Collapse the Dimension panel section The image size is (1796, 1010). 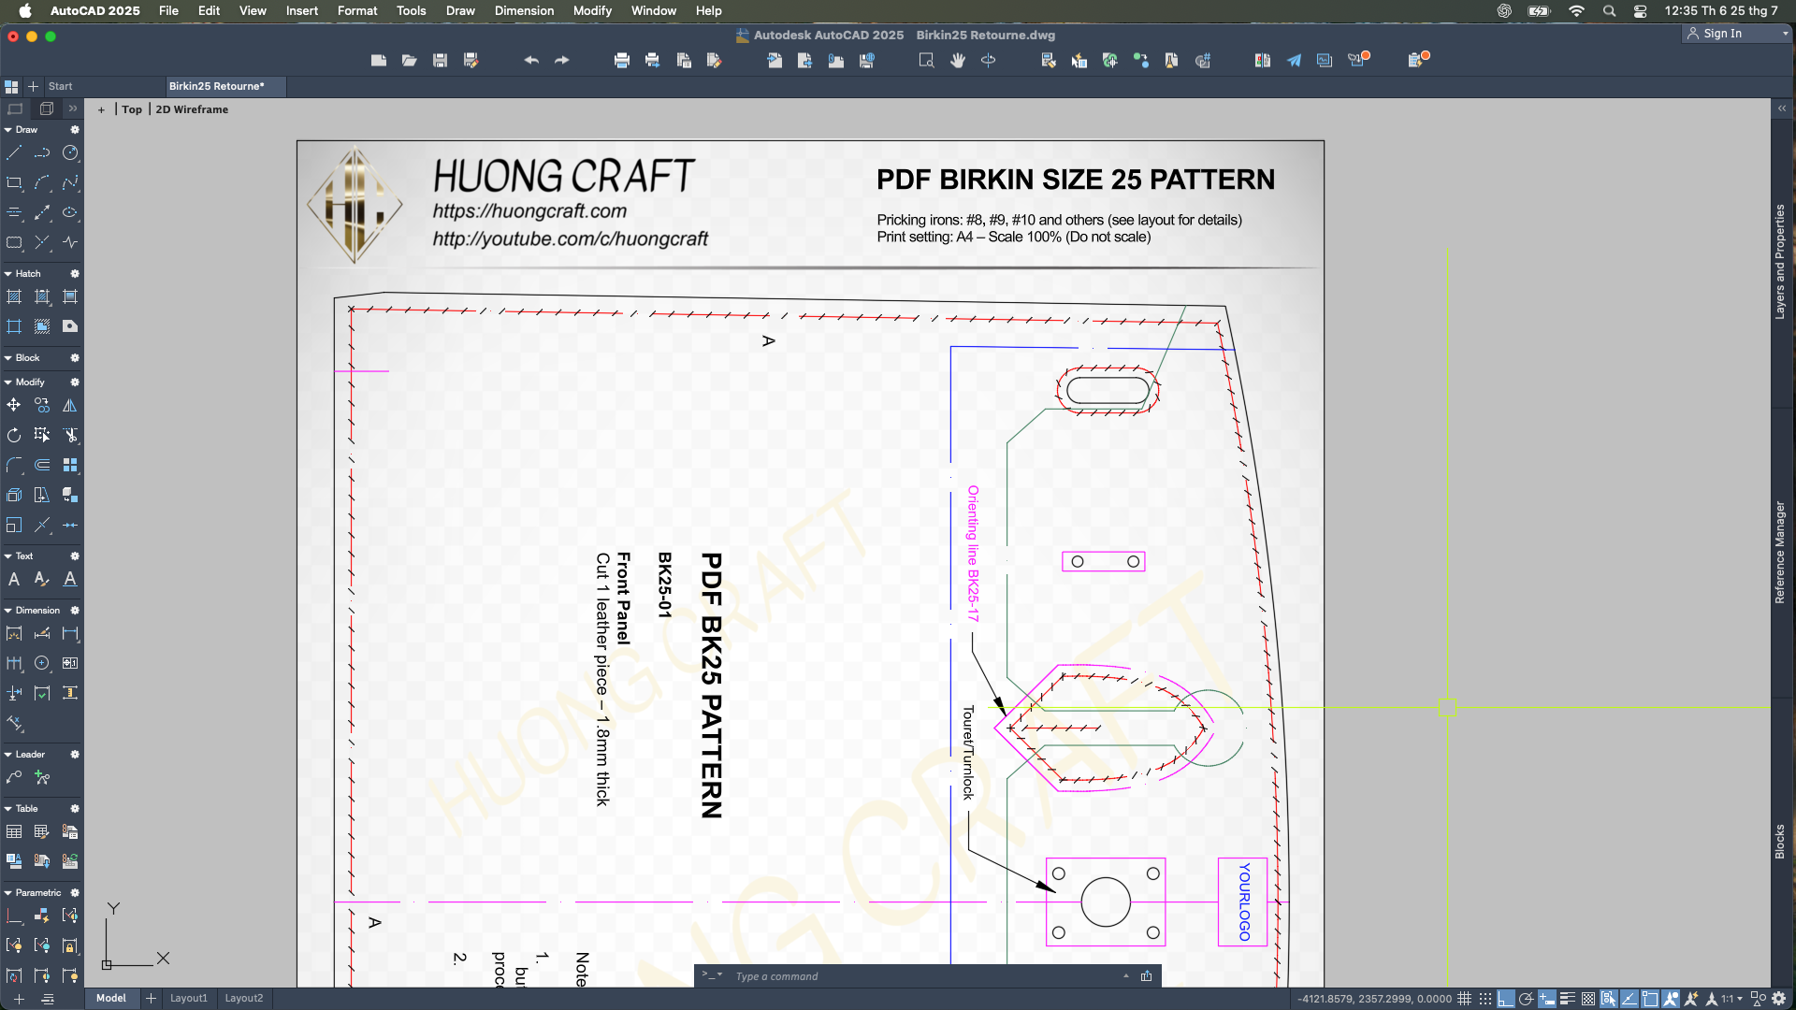pyautogui.click(x=8, y=611)
